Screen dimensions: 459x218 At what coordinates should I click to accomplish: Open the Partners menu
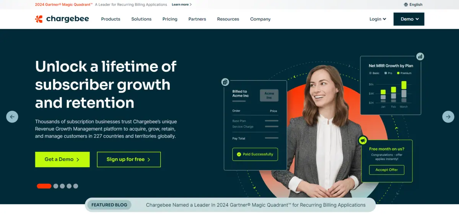click(x=197, y=19)
